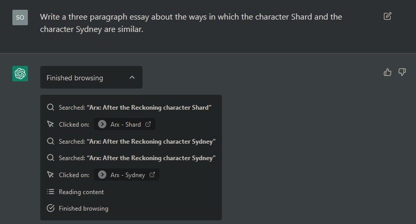The image size is (416, 224).
Task: Open the Arx - Shard link
Action: point(125,124)
